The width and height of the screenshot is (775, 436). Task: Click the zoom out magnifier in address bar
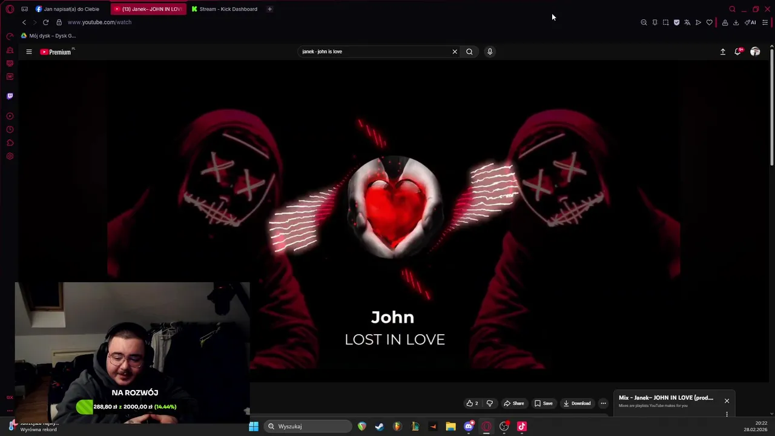(x=644, y=22)
